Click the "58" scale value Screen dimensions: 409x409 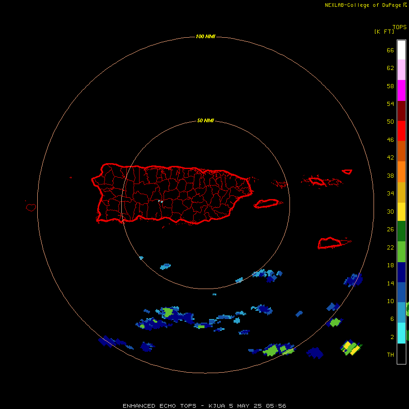coord(390,86)
